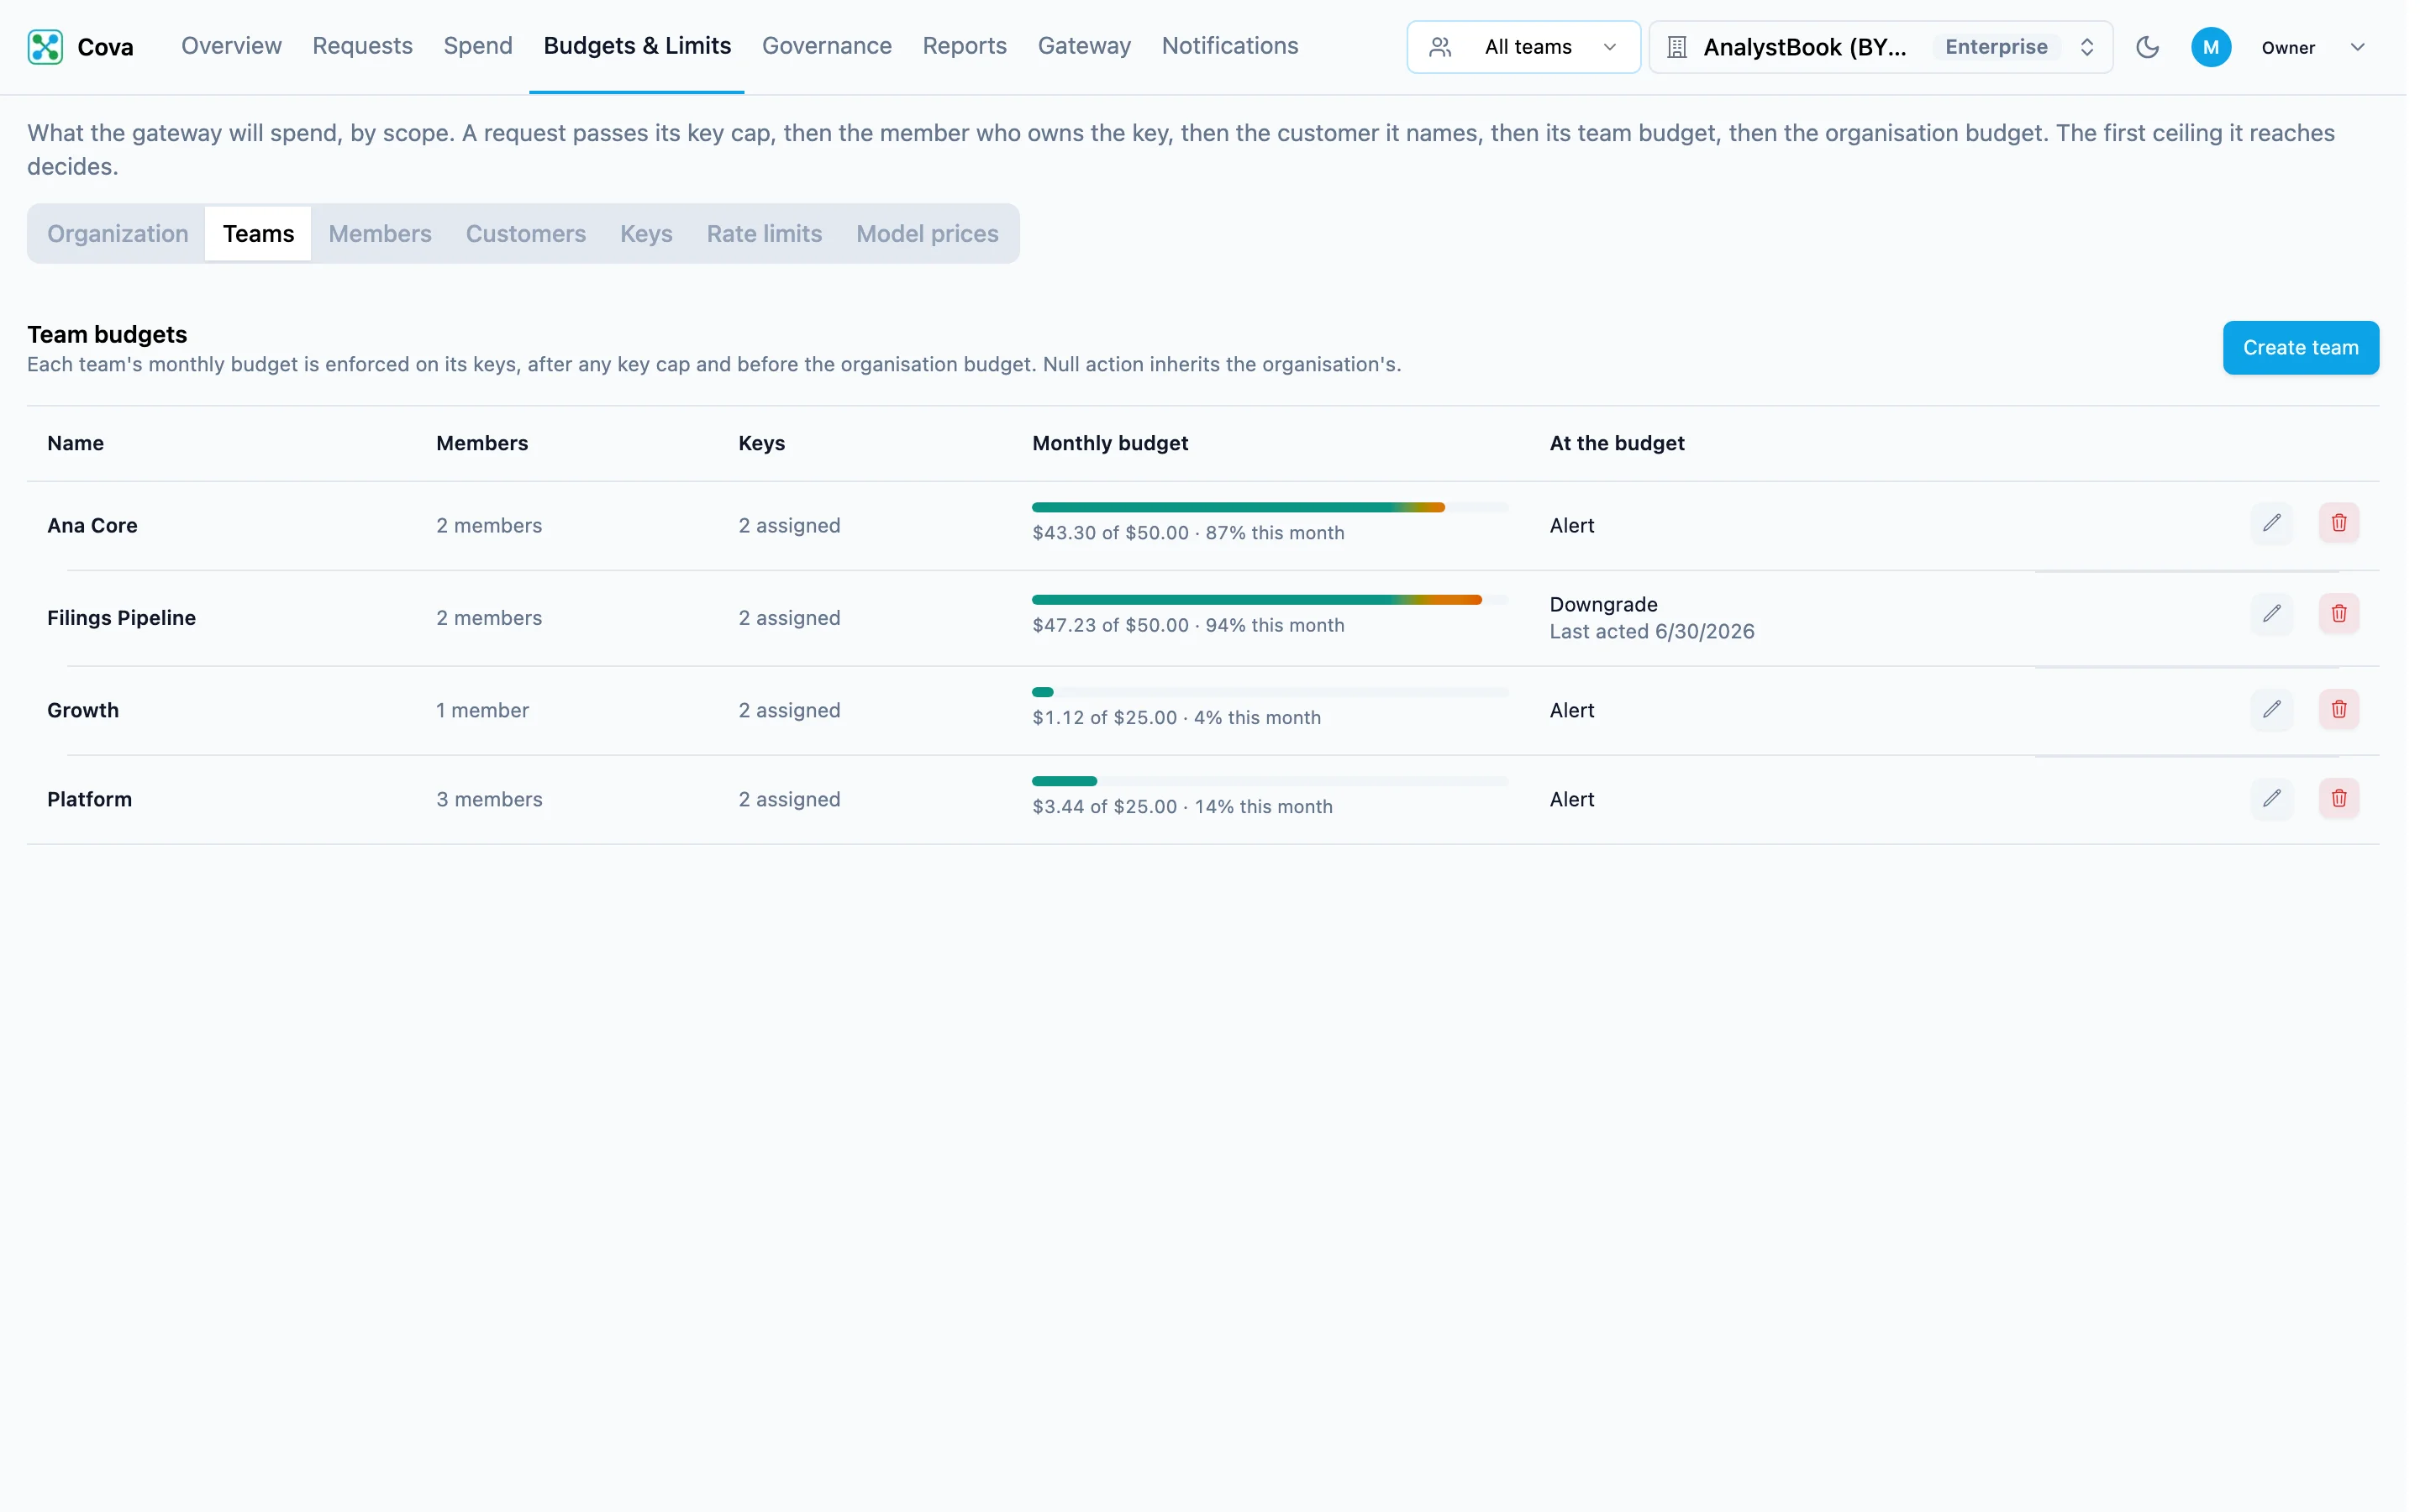Open Spend in top navigation
The height and width of the screenshot is (1512, 2420).
coord(478,46)
